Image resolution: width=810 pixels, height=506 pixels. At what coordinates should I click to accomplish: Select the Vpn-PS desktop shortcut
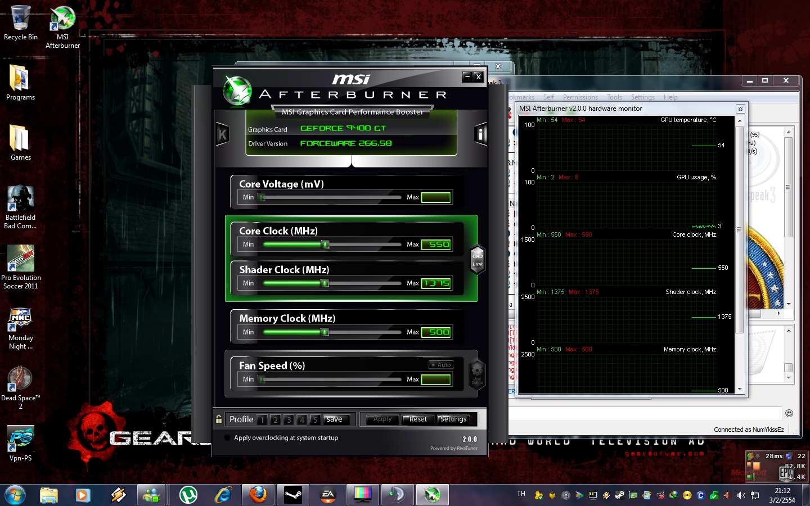click(21, 444)
